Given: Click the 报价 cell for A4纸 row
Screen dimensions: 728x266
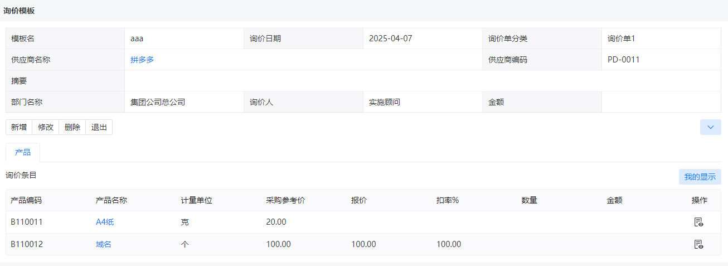Looking at the screenshot, I should 389,222.
